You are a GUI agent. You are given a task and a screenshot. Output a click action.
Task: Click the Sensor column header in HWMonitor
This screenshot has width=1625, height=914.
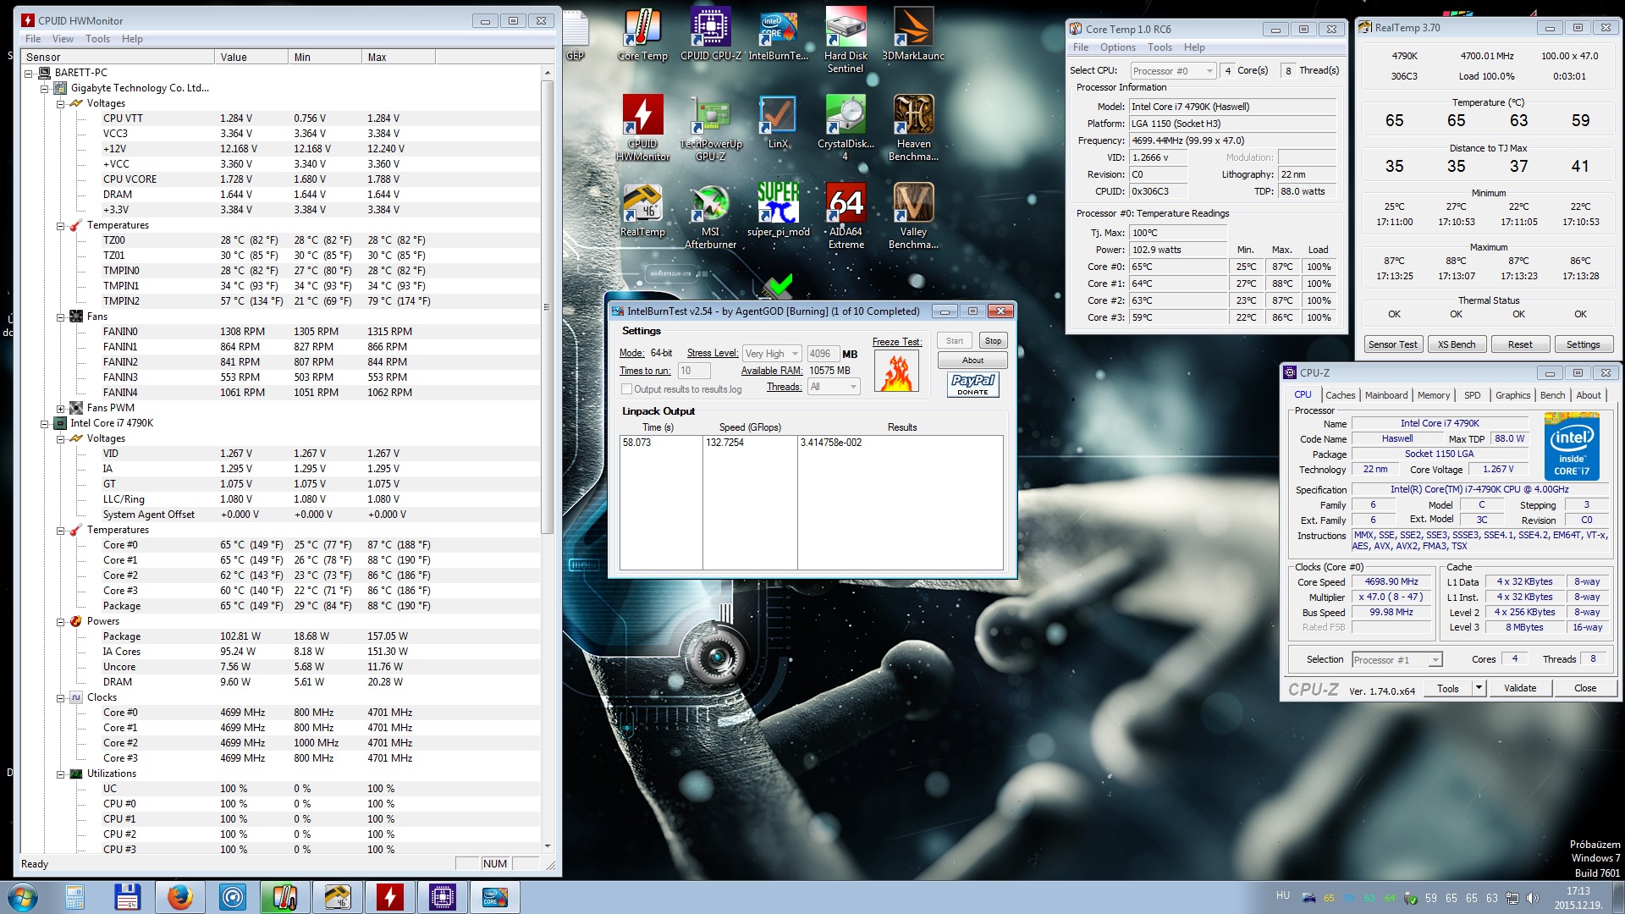point(118,57)
